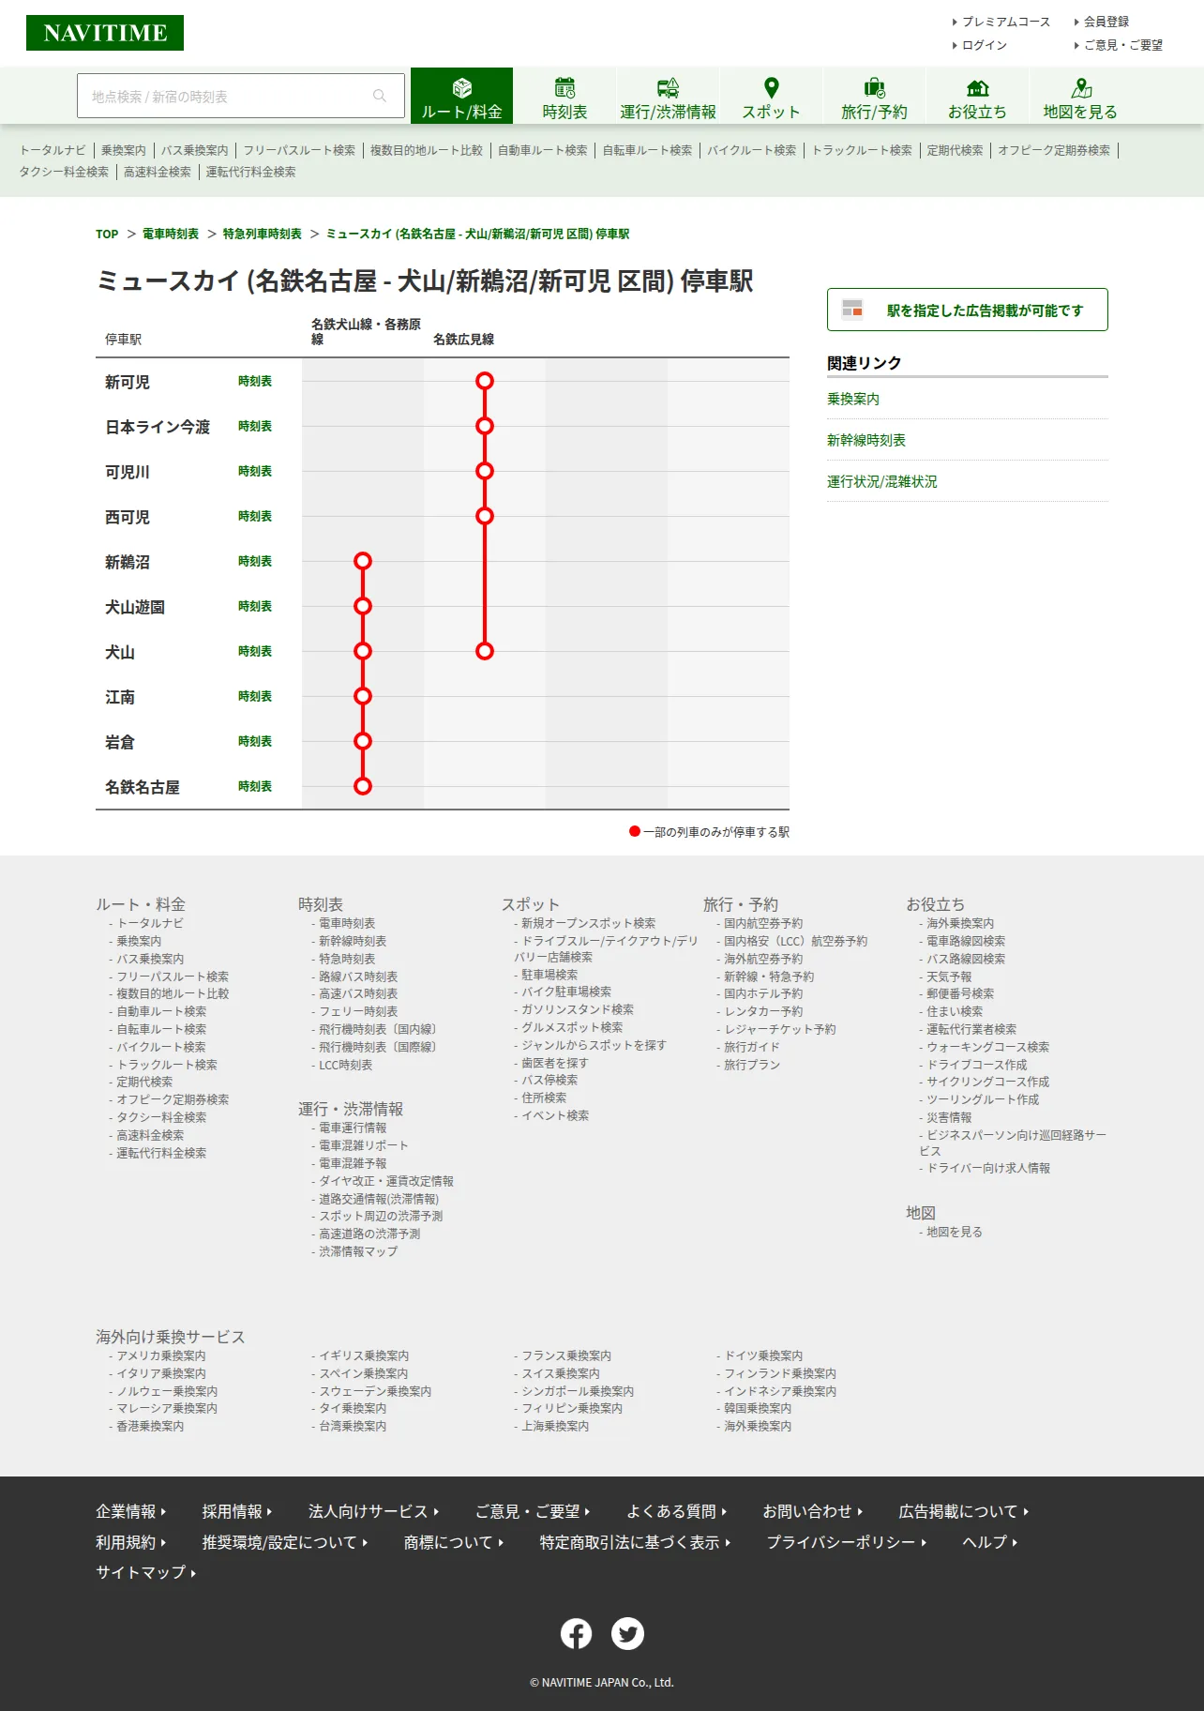The image size is (1204, 1711).
Task: Click the 特急列車時刻表 breadcrumb
Action: click(263, 235)
